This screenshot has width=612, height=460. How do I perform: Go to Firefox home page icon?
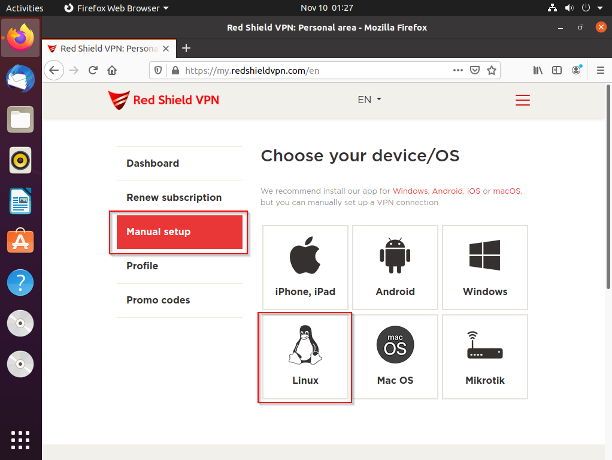tap(111, 70)
